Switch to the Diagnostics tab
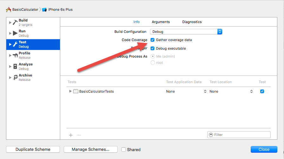 coord(192,22)
